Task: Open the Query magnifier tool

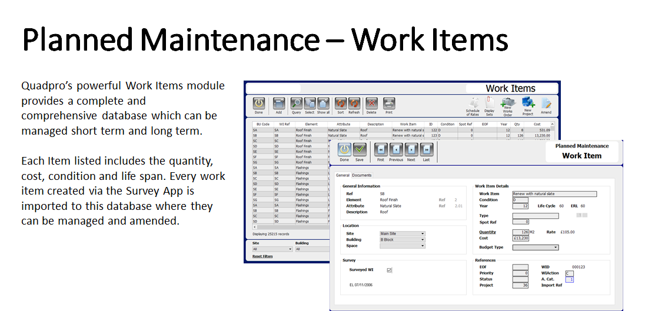Action: (x=296, y=104)
